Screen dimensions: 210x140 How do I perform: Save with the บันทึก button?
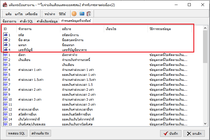[171, 134]
